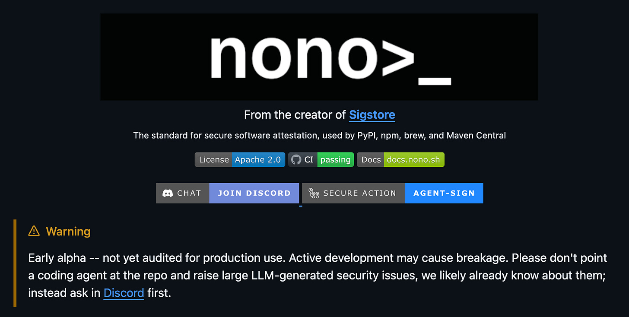This screenshot has height=317, width=629.
Task: Click the 'CHAT' badge label
Action: (x=189, y=193)
